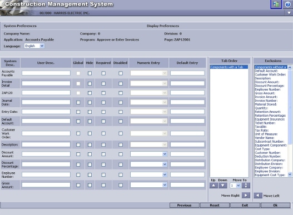Check Global for Journal Date row
Viewport: 293px width, 215px height.
pyautogui.click(x=78, y=102)
